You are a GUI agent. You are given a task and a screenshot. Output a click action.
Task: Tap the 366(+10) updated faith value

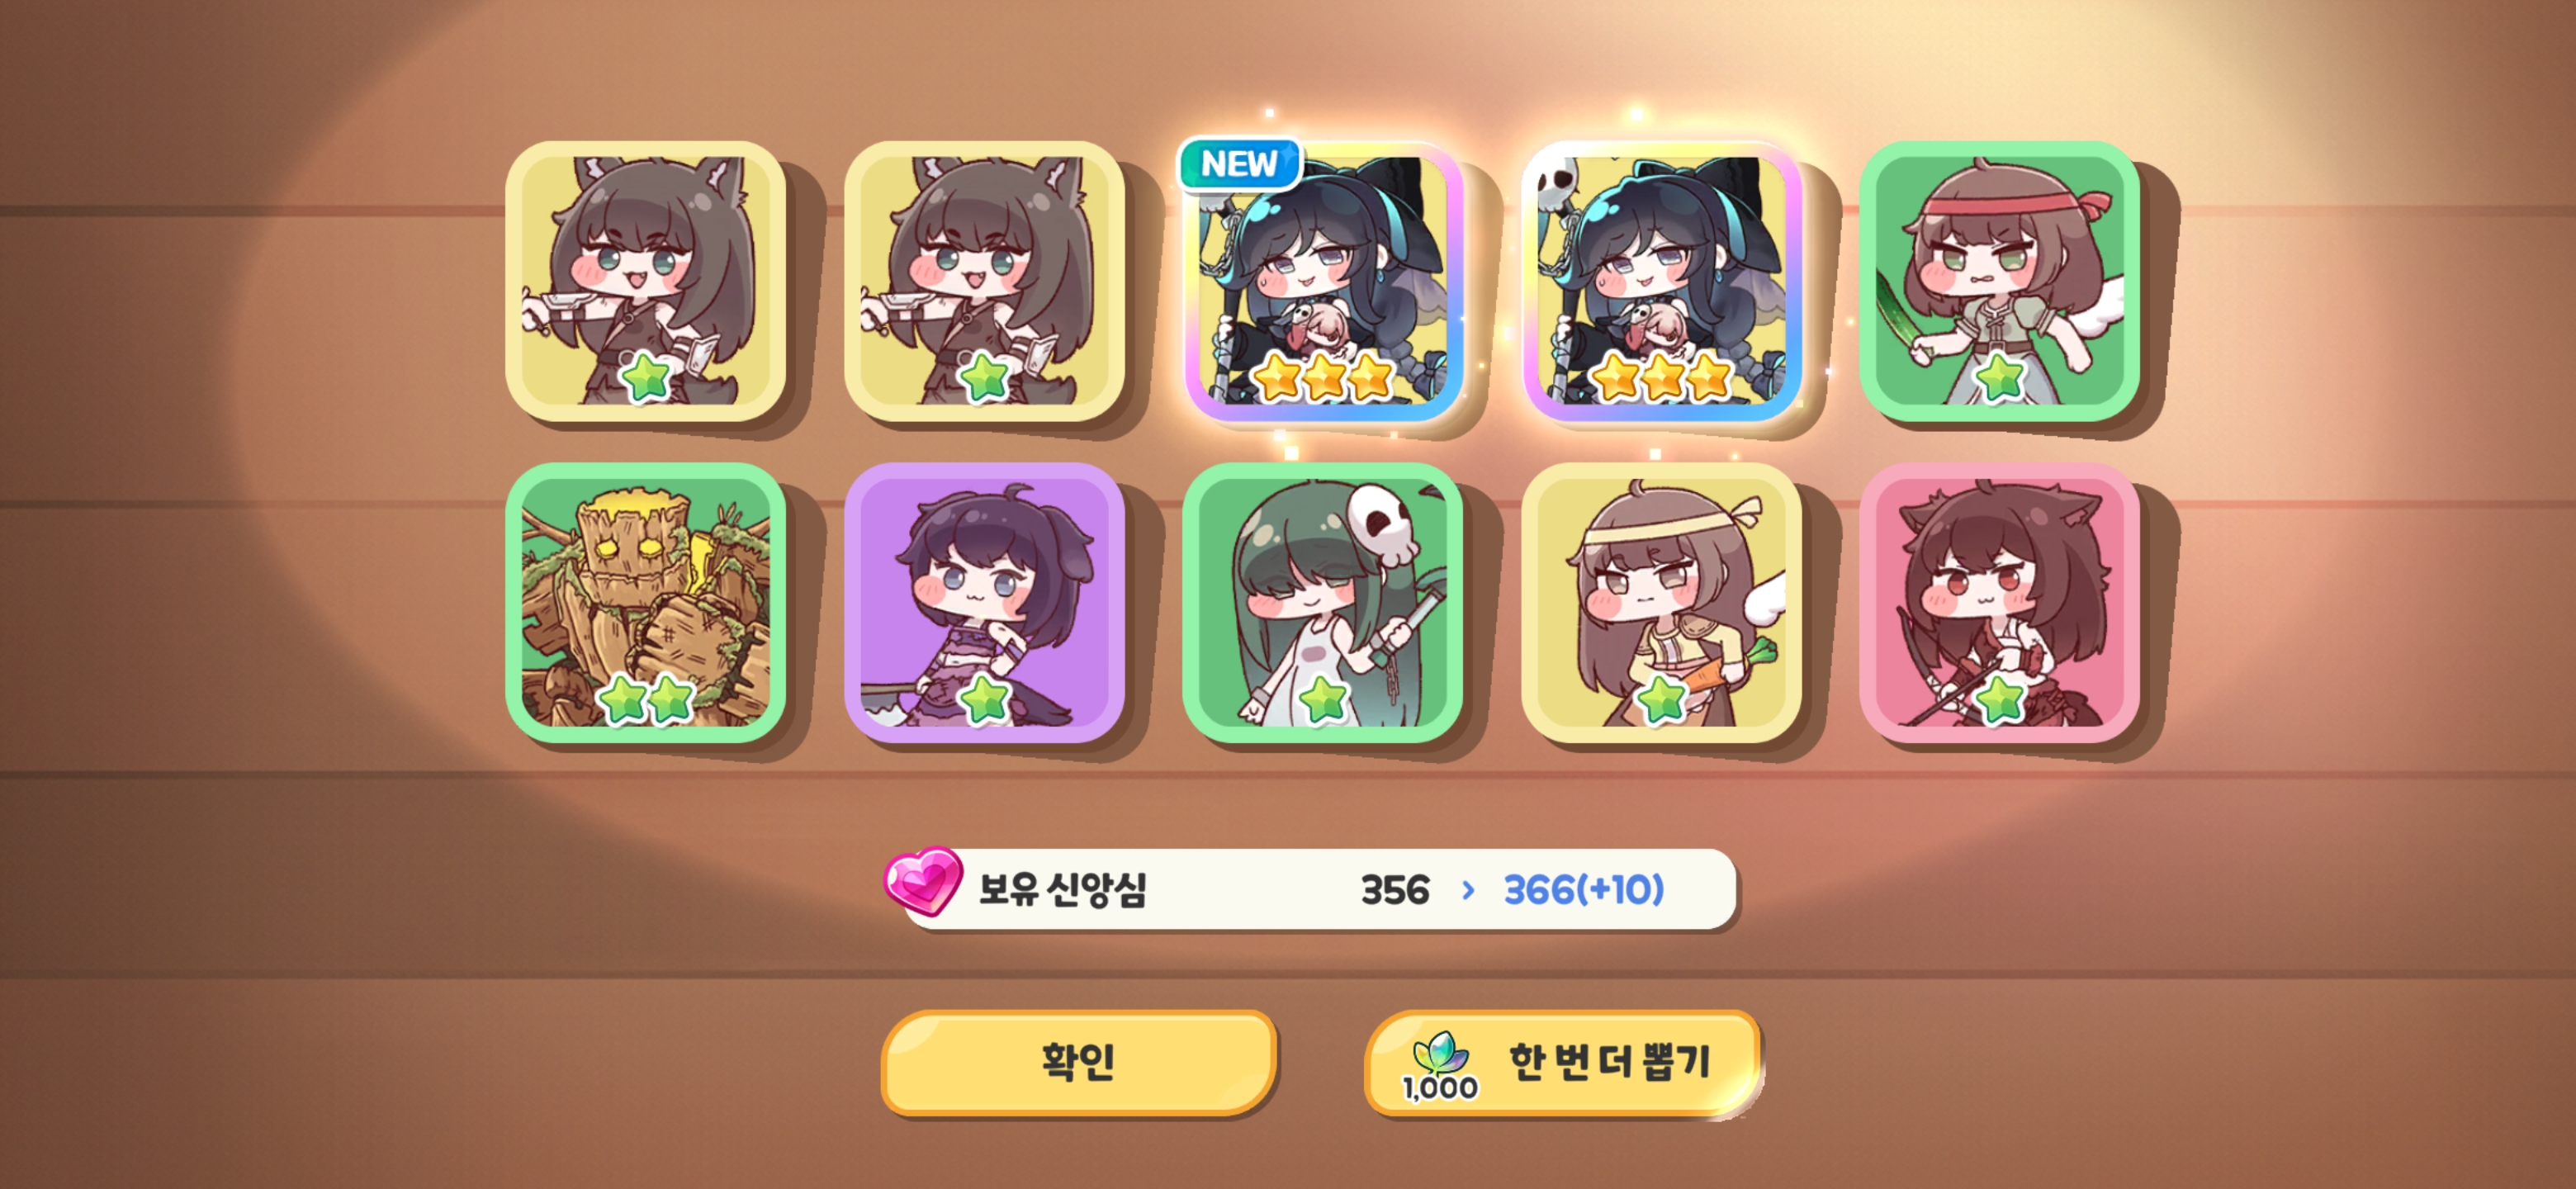1584,889
